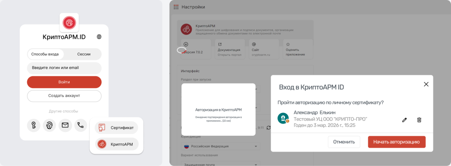Click the Отменить button
The height and width of the screenshot is (166, 451).
pos(344,142)
